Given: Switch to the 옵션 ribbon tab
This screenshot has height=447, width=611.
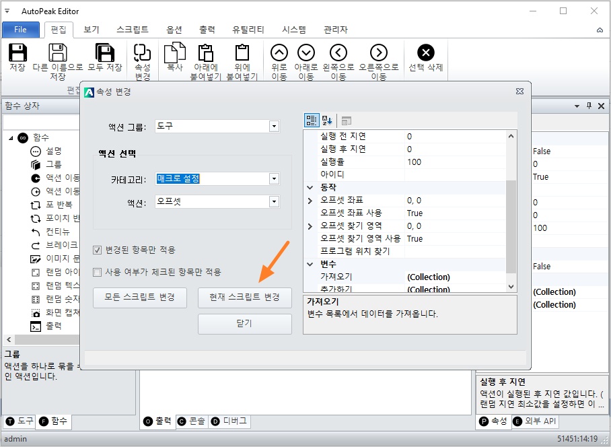Looking at the screenshot, I should [174, 30].
